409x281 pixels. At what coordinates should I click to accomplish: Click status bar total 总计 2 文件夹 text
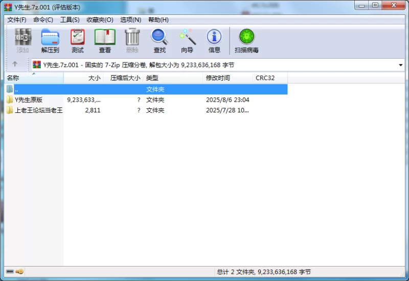[x=264, y=272]
